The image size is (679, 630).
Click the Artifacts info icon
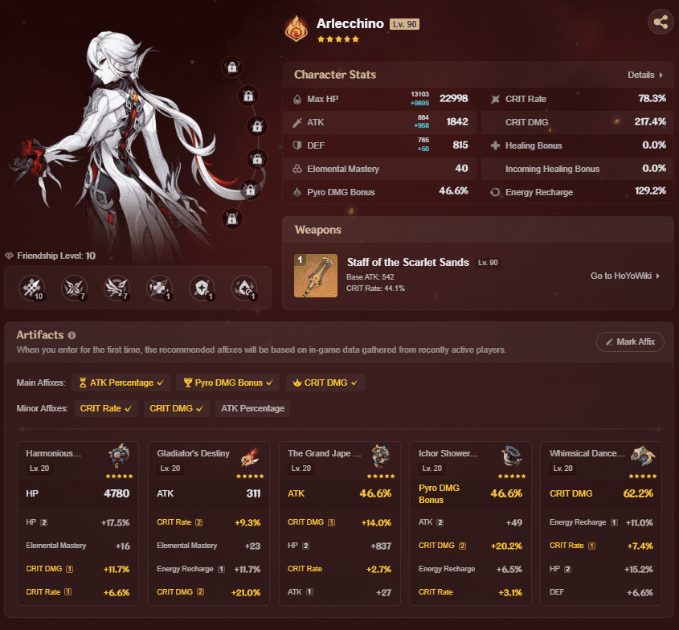click(72, 335)
